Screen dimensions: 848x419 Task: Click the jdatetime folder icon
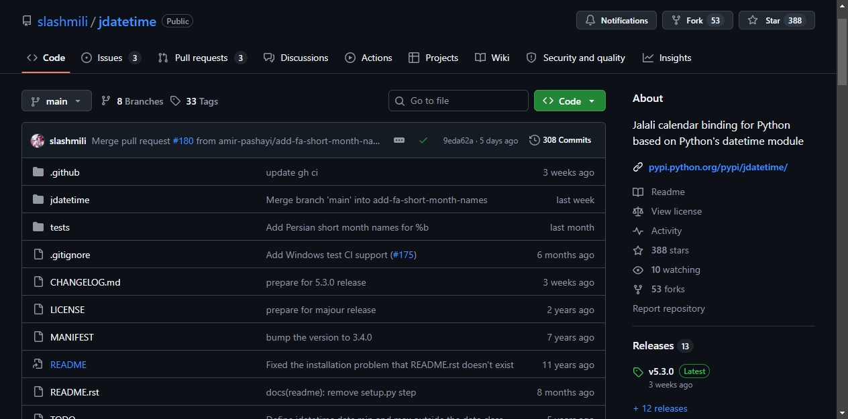coord(38,200)
